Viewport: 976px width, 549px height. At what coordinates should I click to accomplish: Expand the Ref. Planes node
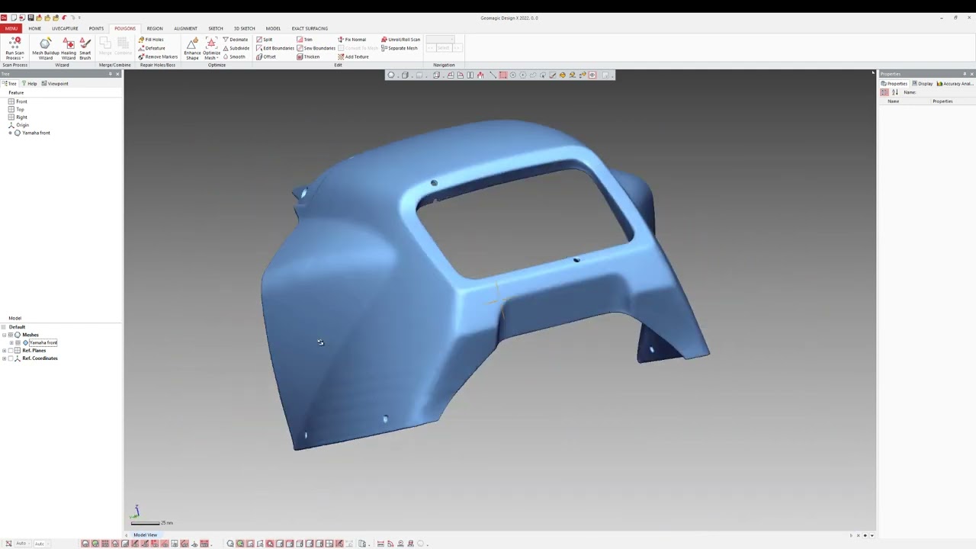[5, 350]
